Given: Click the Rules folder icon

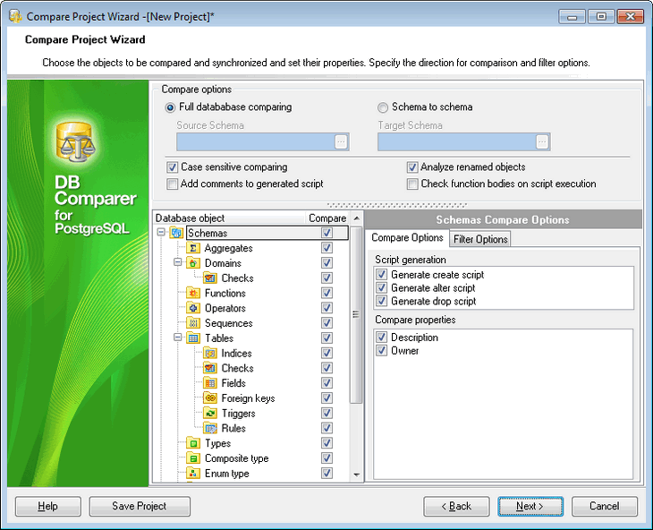Looking at the screenshot, I should click(210, 428).
